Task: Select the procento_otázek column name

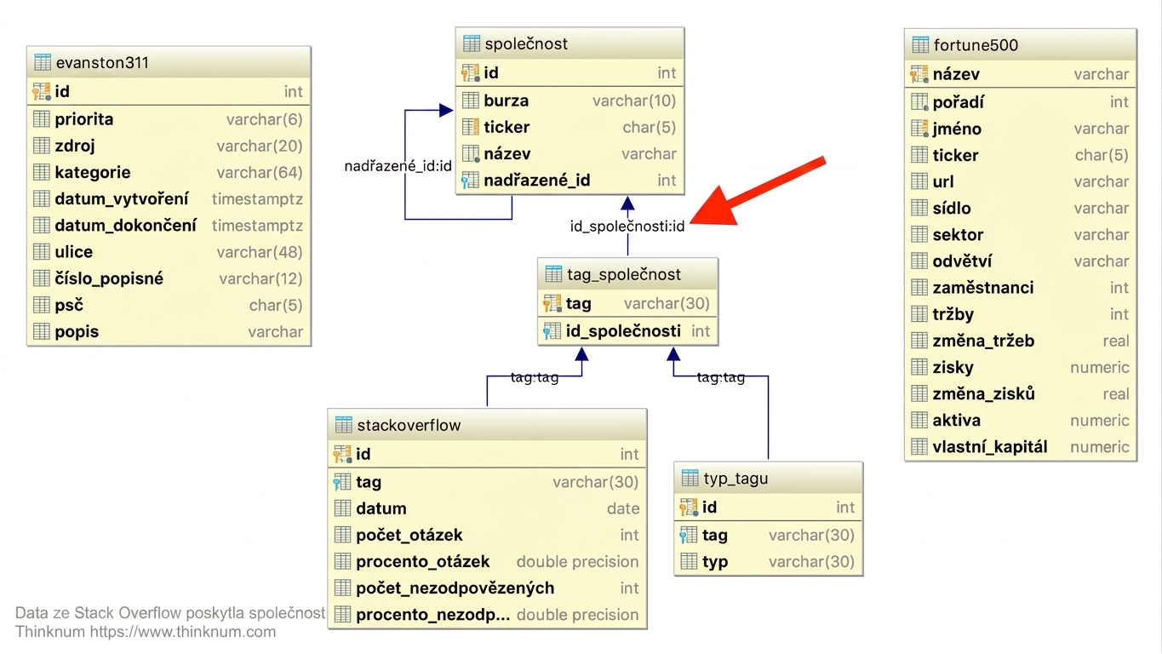Action: tap(423, 561)
